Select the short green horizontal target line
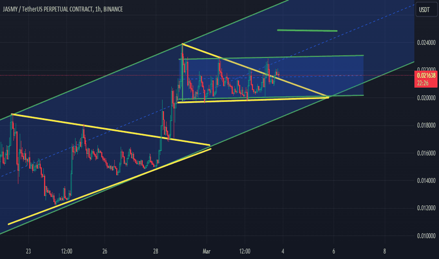The width and height of the screenshot is (439, 259). (307, 30)
